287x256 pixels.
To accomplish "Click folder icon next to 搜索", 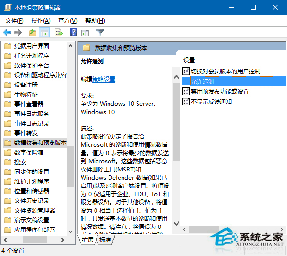I will [8, 162].
